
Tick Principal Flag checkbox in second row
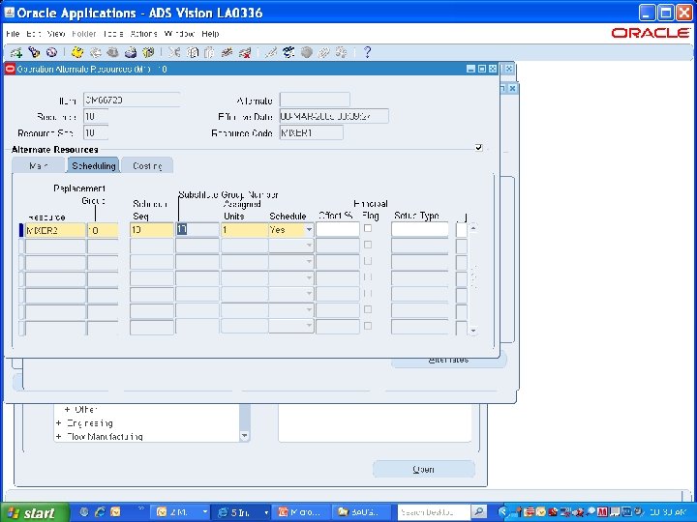click(x=368, y=245)
